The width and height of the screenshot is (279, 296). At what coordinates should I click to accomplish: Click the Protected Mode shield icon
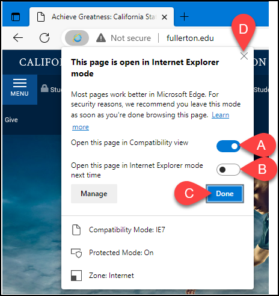point(76,253)
